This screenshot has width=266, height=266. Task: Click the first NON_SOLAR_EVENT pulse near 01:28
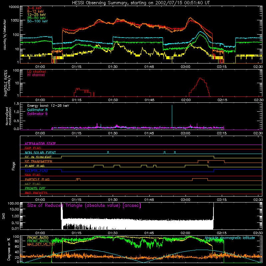click(108, 153)
